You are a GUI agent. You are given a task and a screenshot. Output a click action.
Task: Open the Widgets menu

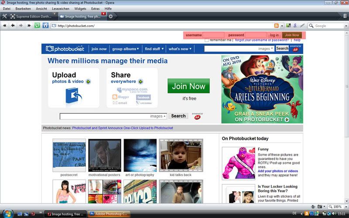pos(80,9)
